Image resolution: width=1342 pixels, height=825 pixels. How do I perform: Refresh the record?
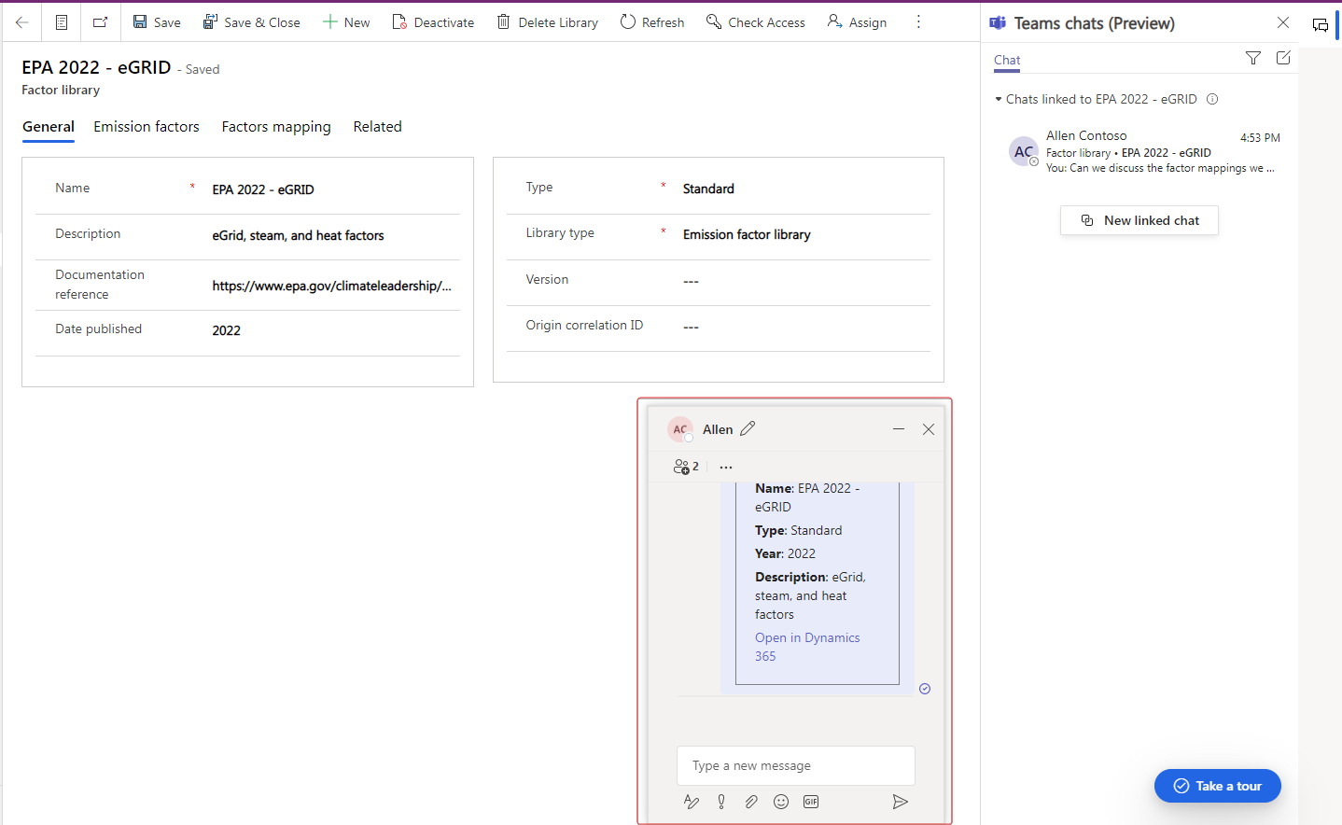pyautogui.click(x=652, y=22)
